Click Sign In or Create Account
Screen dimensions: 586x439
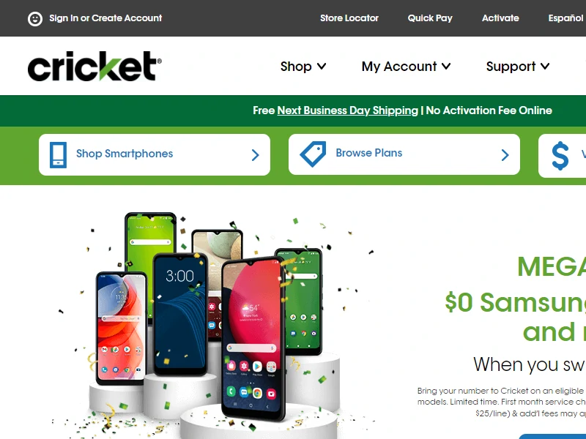(105, 18)
